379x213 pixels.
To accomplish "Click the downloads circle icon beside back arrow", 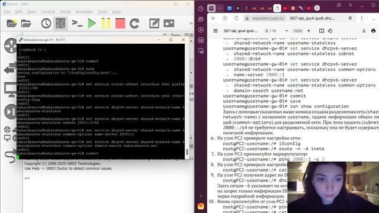I will pyautogui.click(x=225, y=18).
